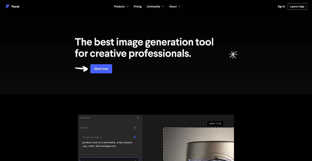Screen dimensions: 312x161
Task: Click the Start now button
Action: (101, 69)
